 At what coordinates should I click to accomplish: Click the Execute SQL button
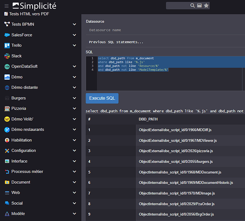tap(102, 99)
